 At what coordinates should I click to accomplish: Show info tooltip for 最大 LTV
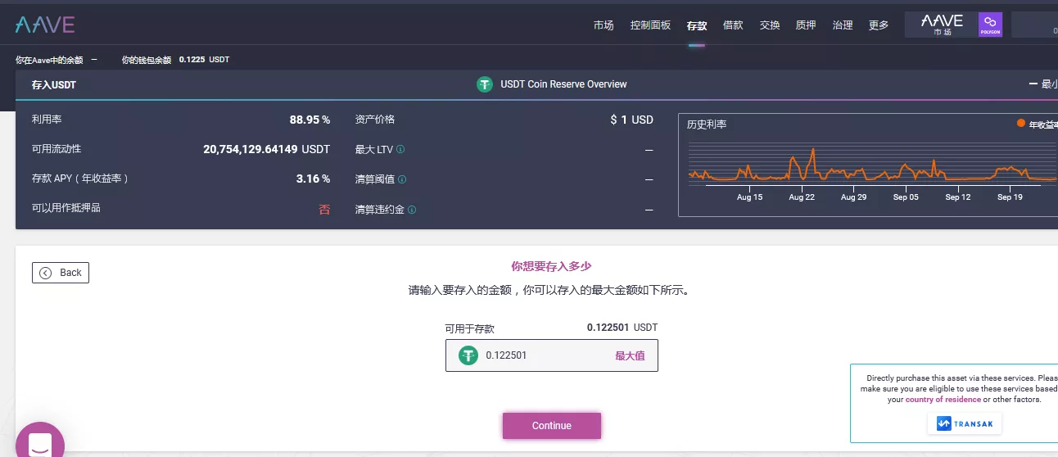tap(400, 150)
